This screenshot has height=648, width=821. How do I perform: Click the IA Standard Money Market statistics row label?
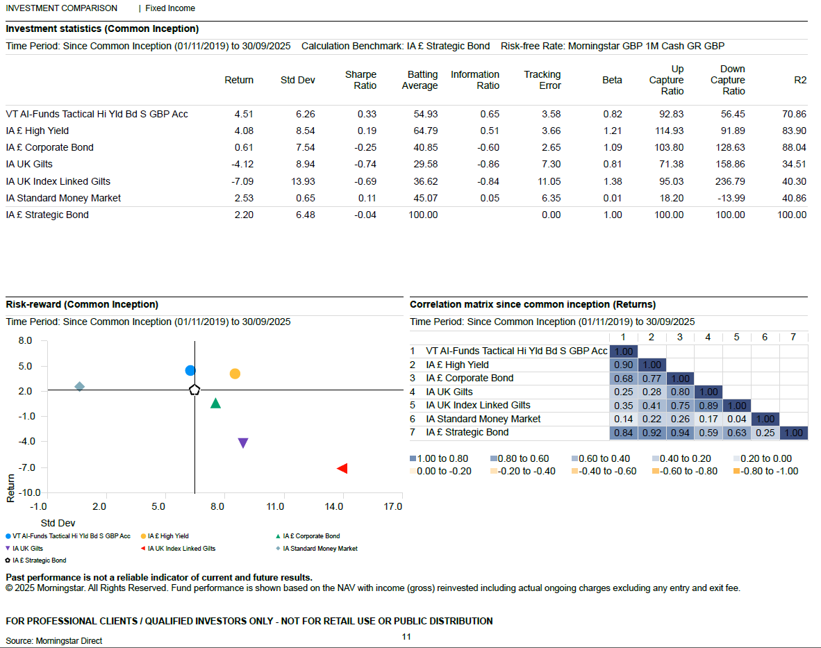pos(63,198)
